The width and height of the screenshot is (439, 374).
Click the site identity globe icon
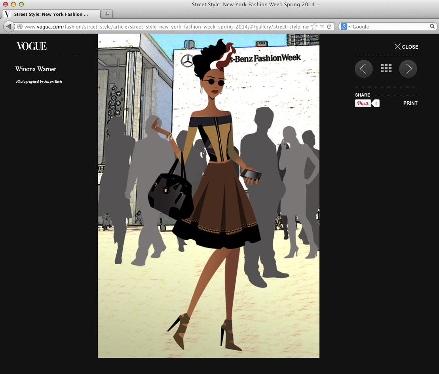(20, 27)
